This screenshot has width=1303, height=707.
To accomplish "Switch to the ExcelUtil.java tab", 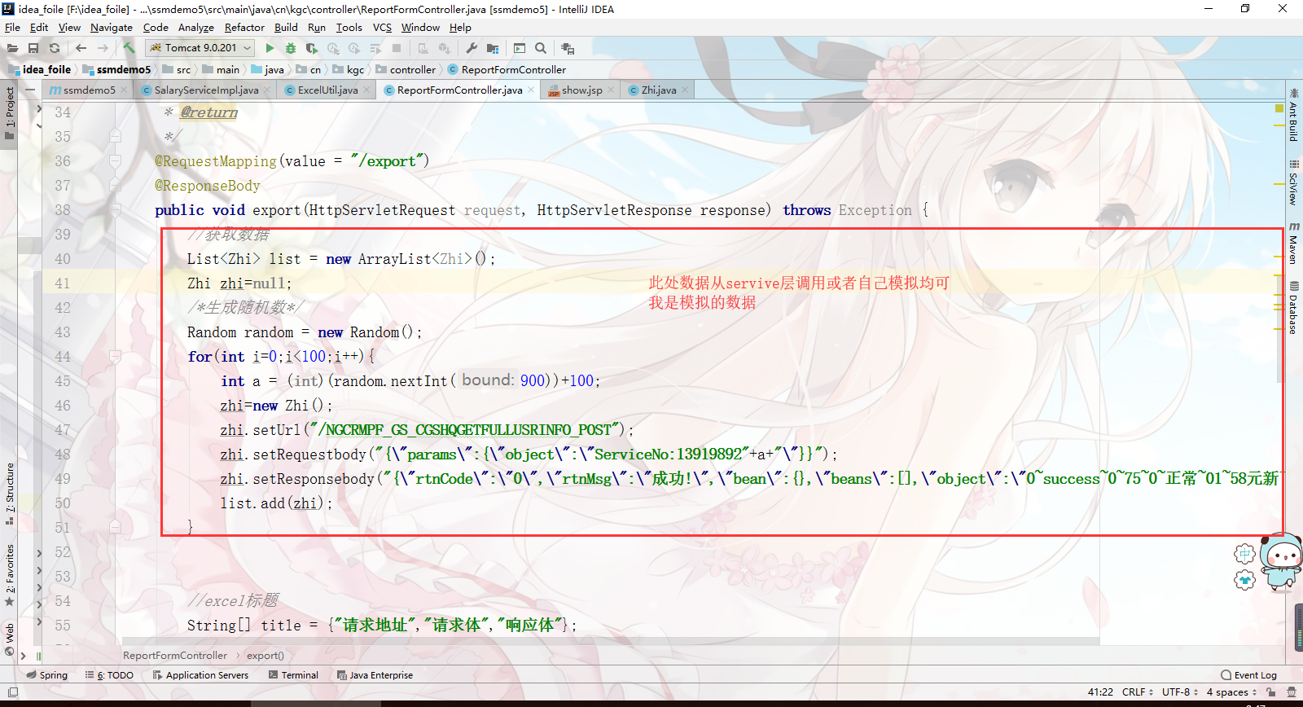I will (x=327, y=90).
